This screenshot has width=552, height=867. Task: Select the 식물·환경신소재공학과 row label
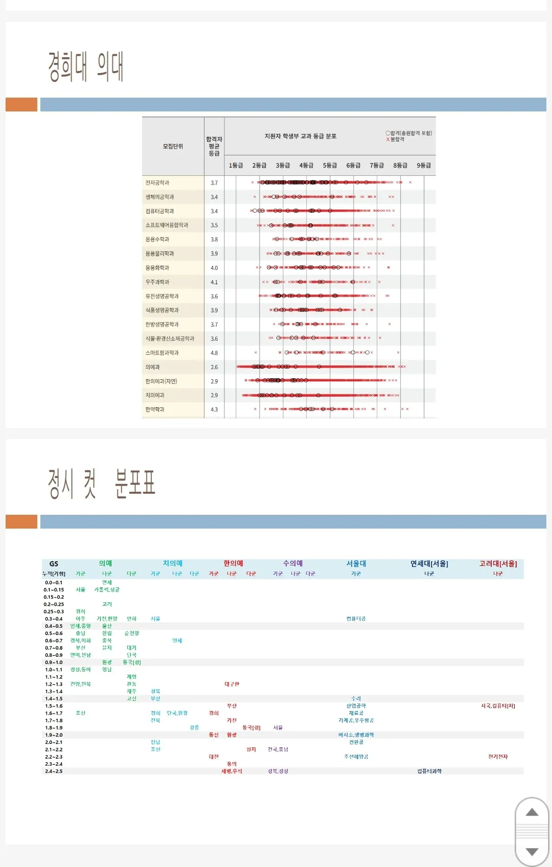pos(170,338)
